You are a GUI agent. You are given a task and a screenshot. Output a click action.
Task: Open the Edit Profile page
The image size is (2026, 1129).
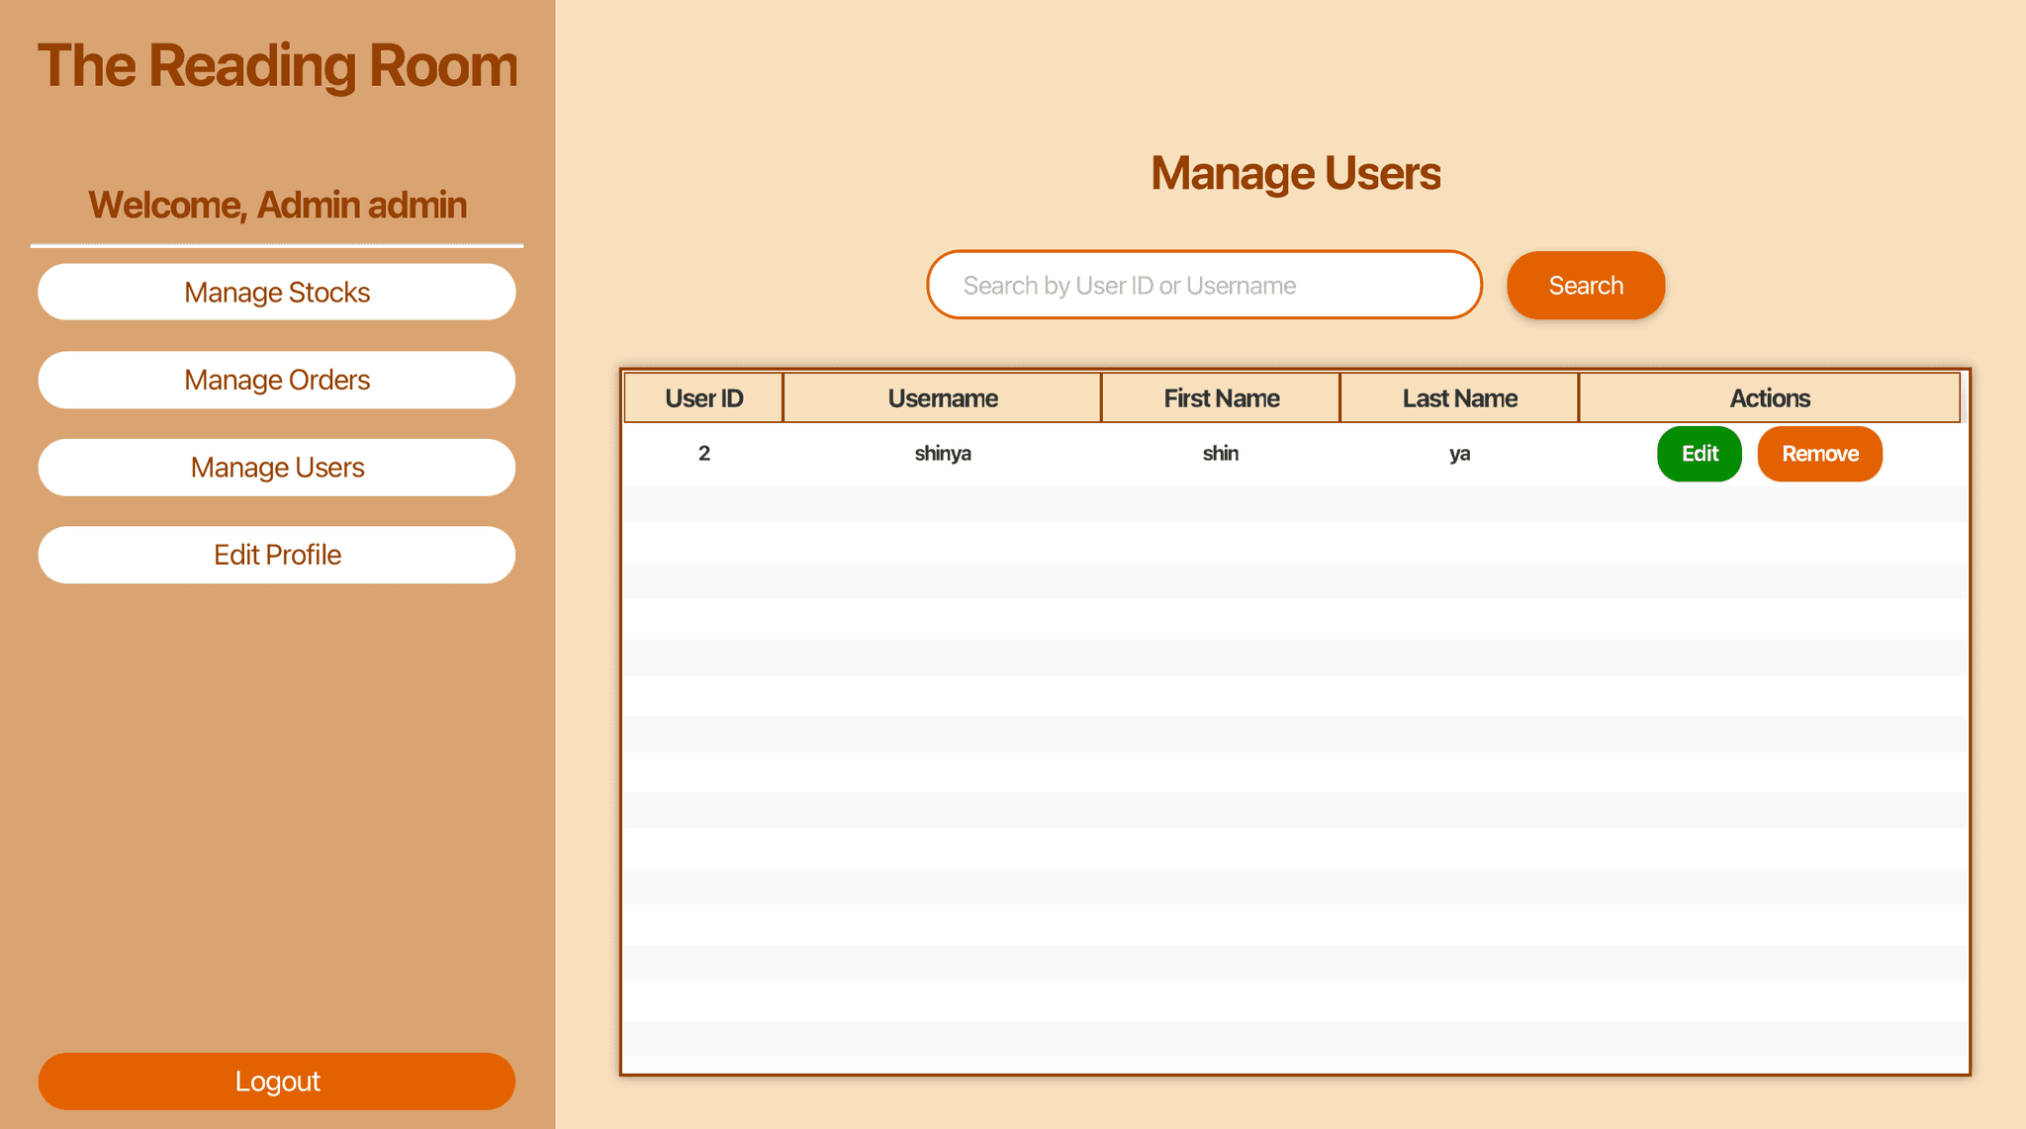(277, 555)
